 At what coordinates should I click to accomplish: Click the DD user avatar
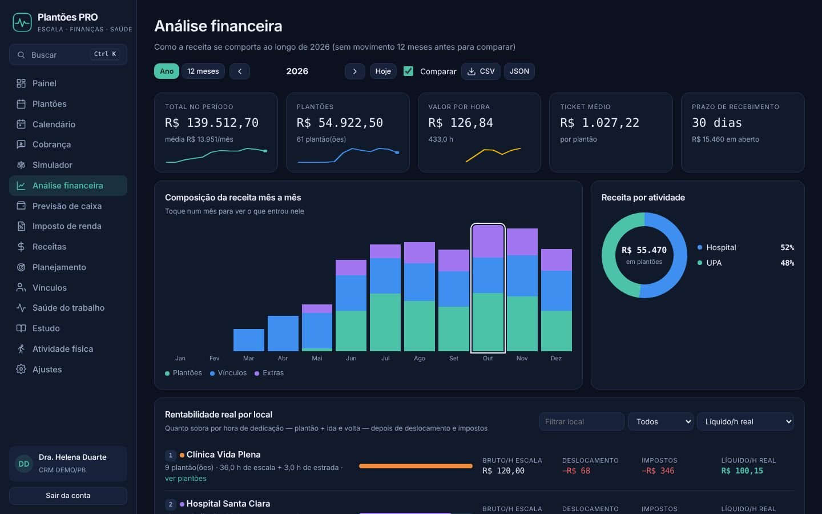tap(24, 464)
